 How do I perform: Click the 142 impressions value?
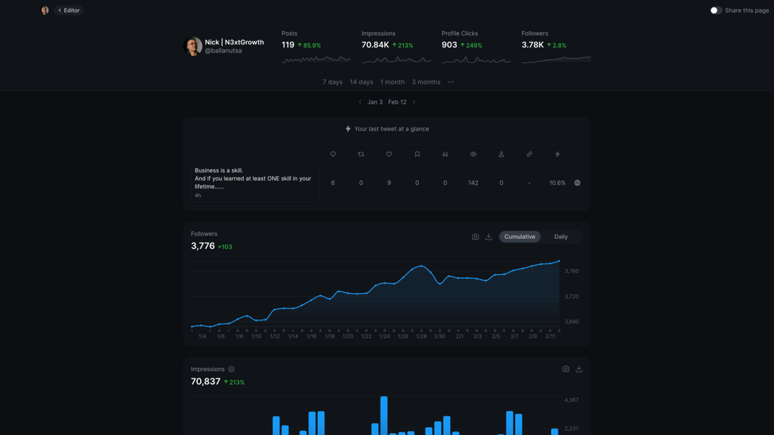[x=473, y=183]
